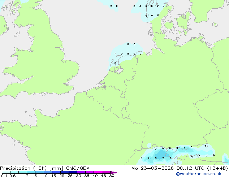Screen dimensions: 229x177
Task: Click the '35' legend scale value
Action: tap(87, 176)
